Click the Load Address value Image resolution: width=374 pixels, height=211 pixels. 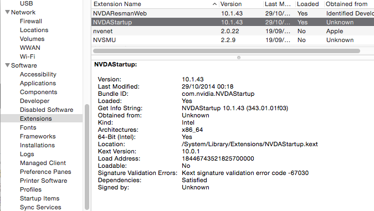tap(218, 158)
